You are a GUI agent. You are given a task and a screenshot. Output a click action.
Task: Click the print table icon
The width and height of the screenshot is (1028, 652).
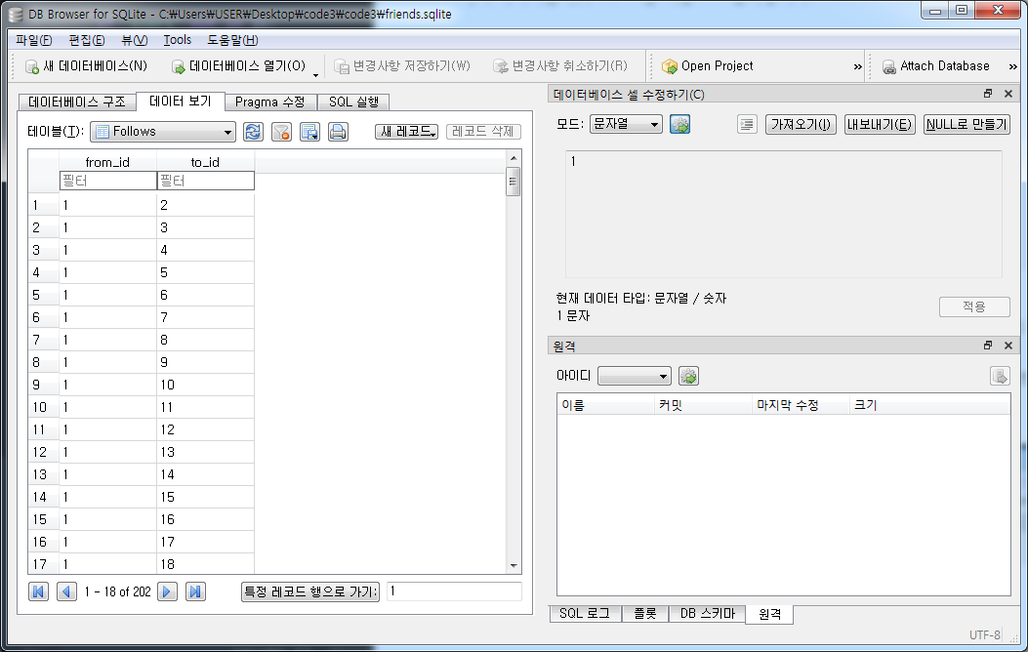click(x=338, y=132)
